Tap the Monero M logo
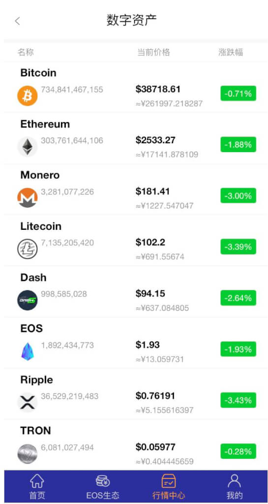268x504 pixels. click(x=27, y=198)
